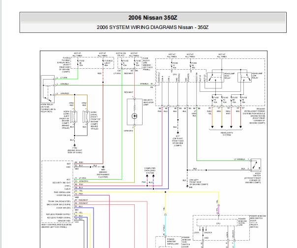The image size is (297, 248).
Task: Click the headlamp low relay symbol
Action: (x=244, y=78)
